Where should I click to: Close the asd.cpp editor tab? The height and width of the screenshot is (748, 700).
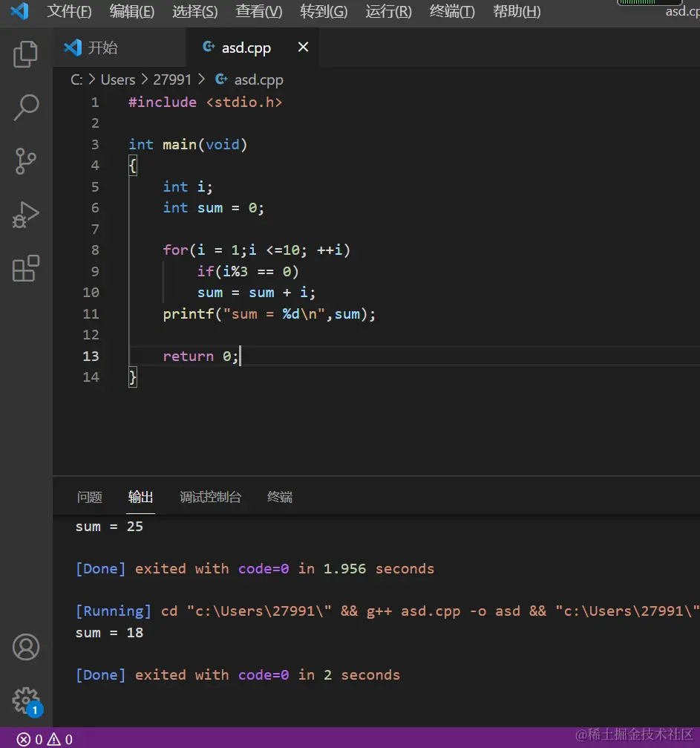coord(304,47)
